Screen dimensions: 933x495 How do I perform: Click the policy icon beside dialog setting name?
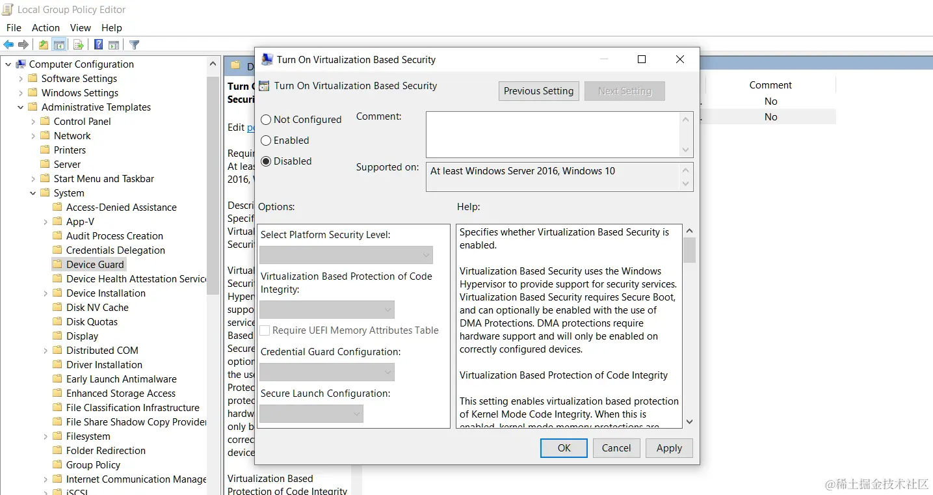tap(264, 86)
